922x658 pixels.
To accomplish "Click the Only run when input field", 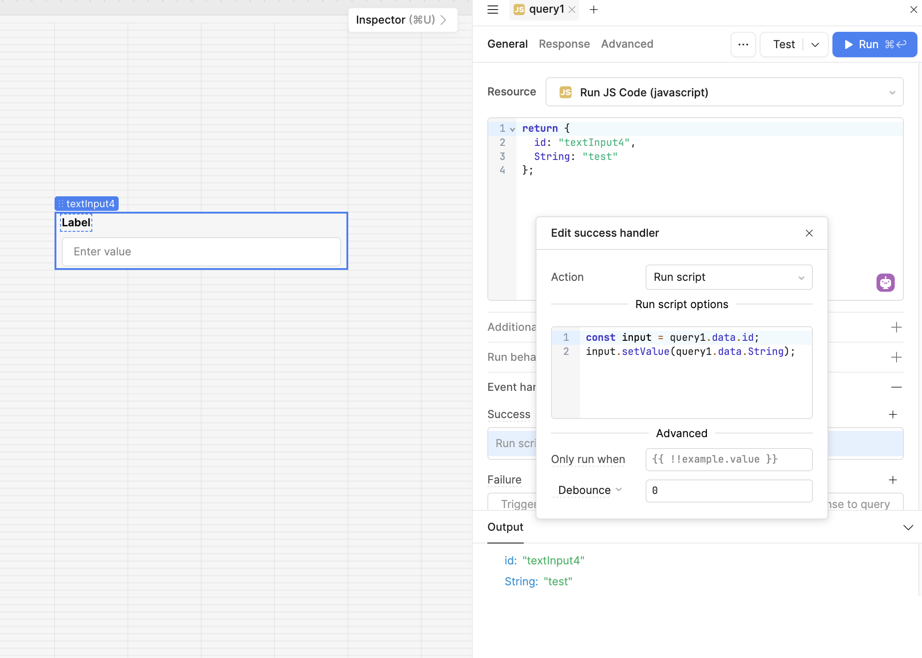I will 728,459.
